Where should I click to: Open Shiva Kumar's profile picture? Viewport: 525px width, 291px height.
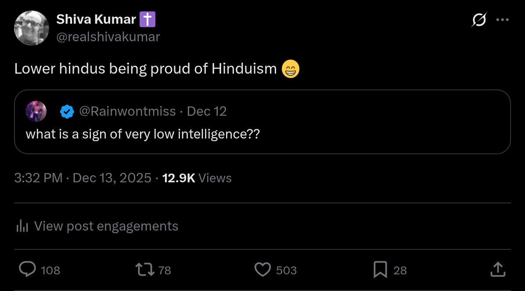coord(32,28)
